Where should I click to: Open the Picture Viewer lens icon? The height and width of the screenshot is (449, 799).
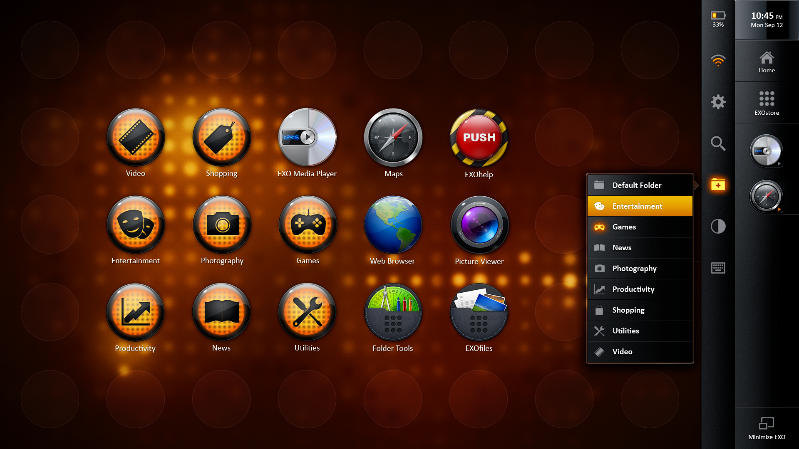pos(479,225)
